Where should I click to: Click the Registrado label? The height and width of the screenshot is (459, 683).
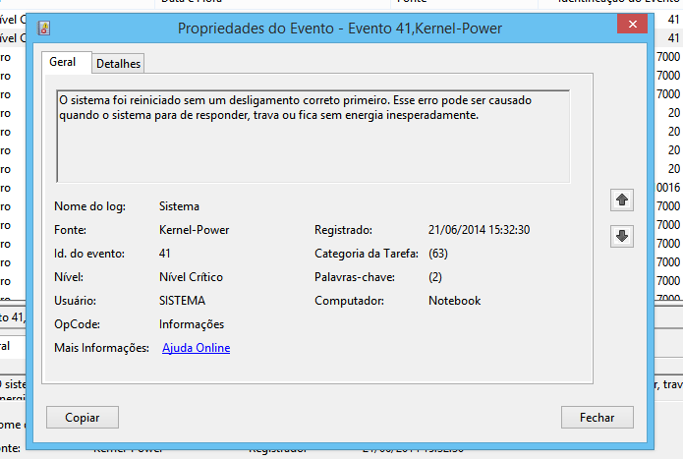[x=343, y=230]
